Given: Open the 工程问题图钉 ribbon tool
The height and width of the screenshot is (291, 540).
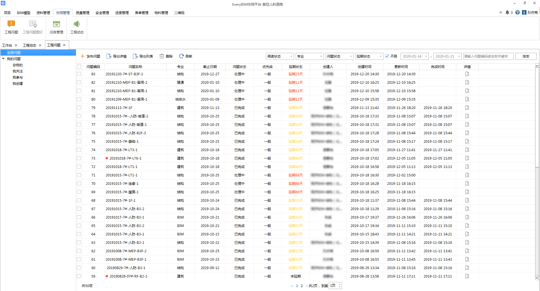Looking at the screenshot, I should point(33,27).
